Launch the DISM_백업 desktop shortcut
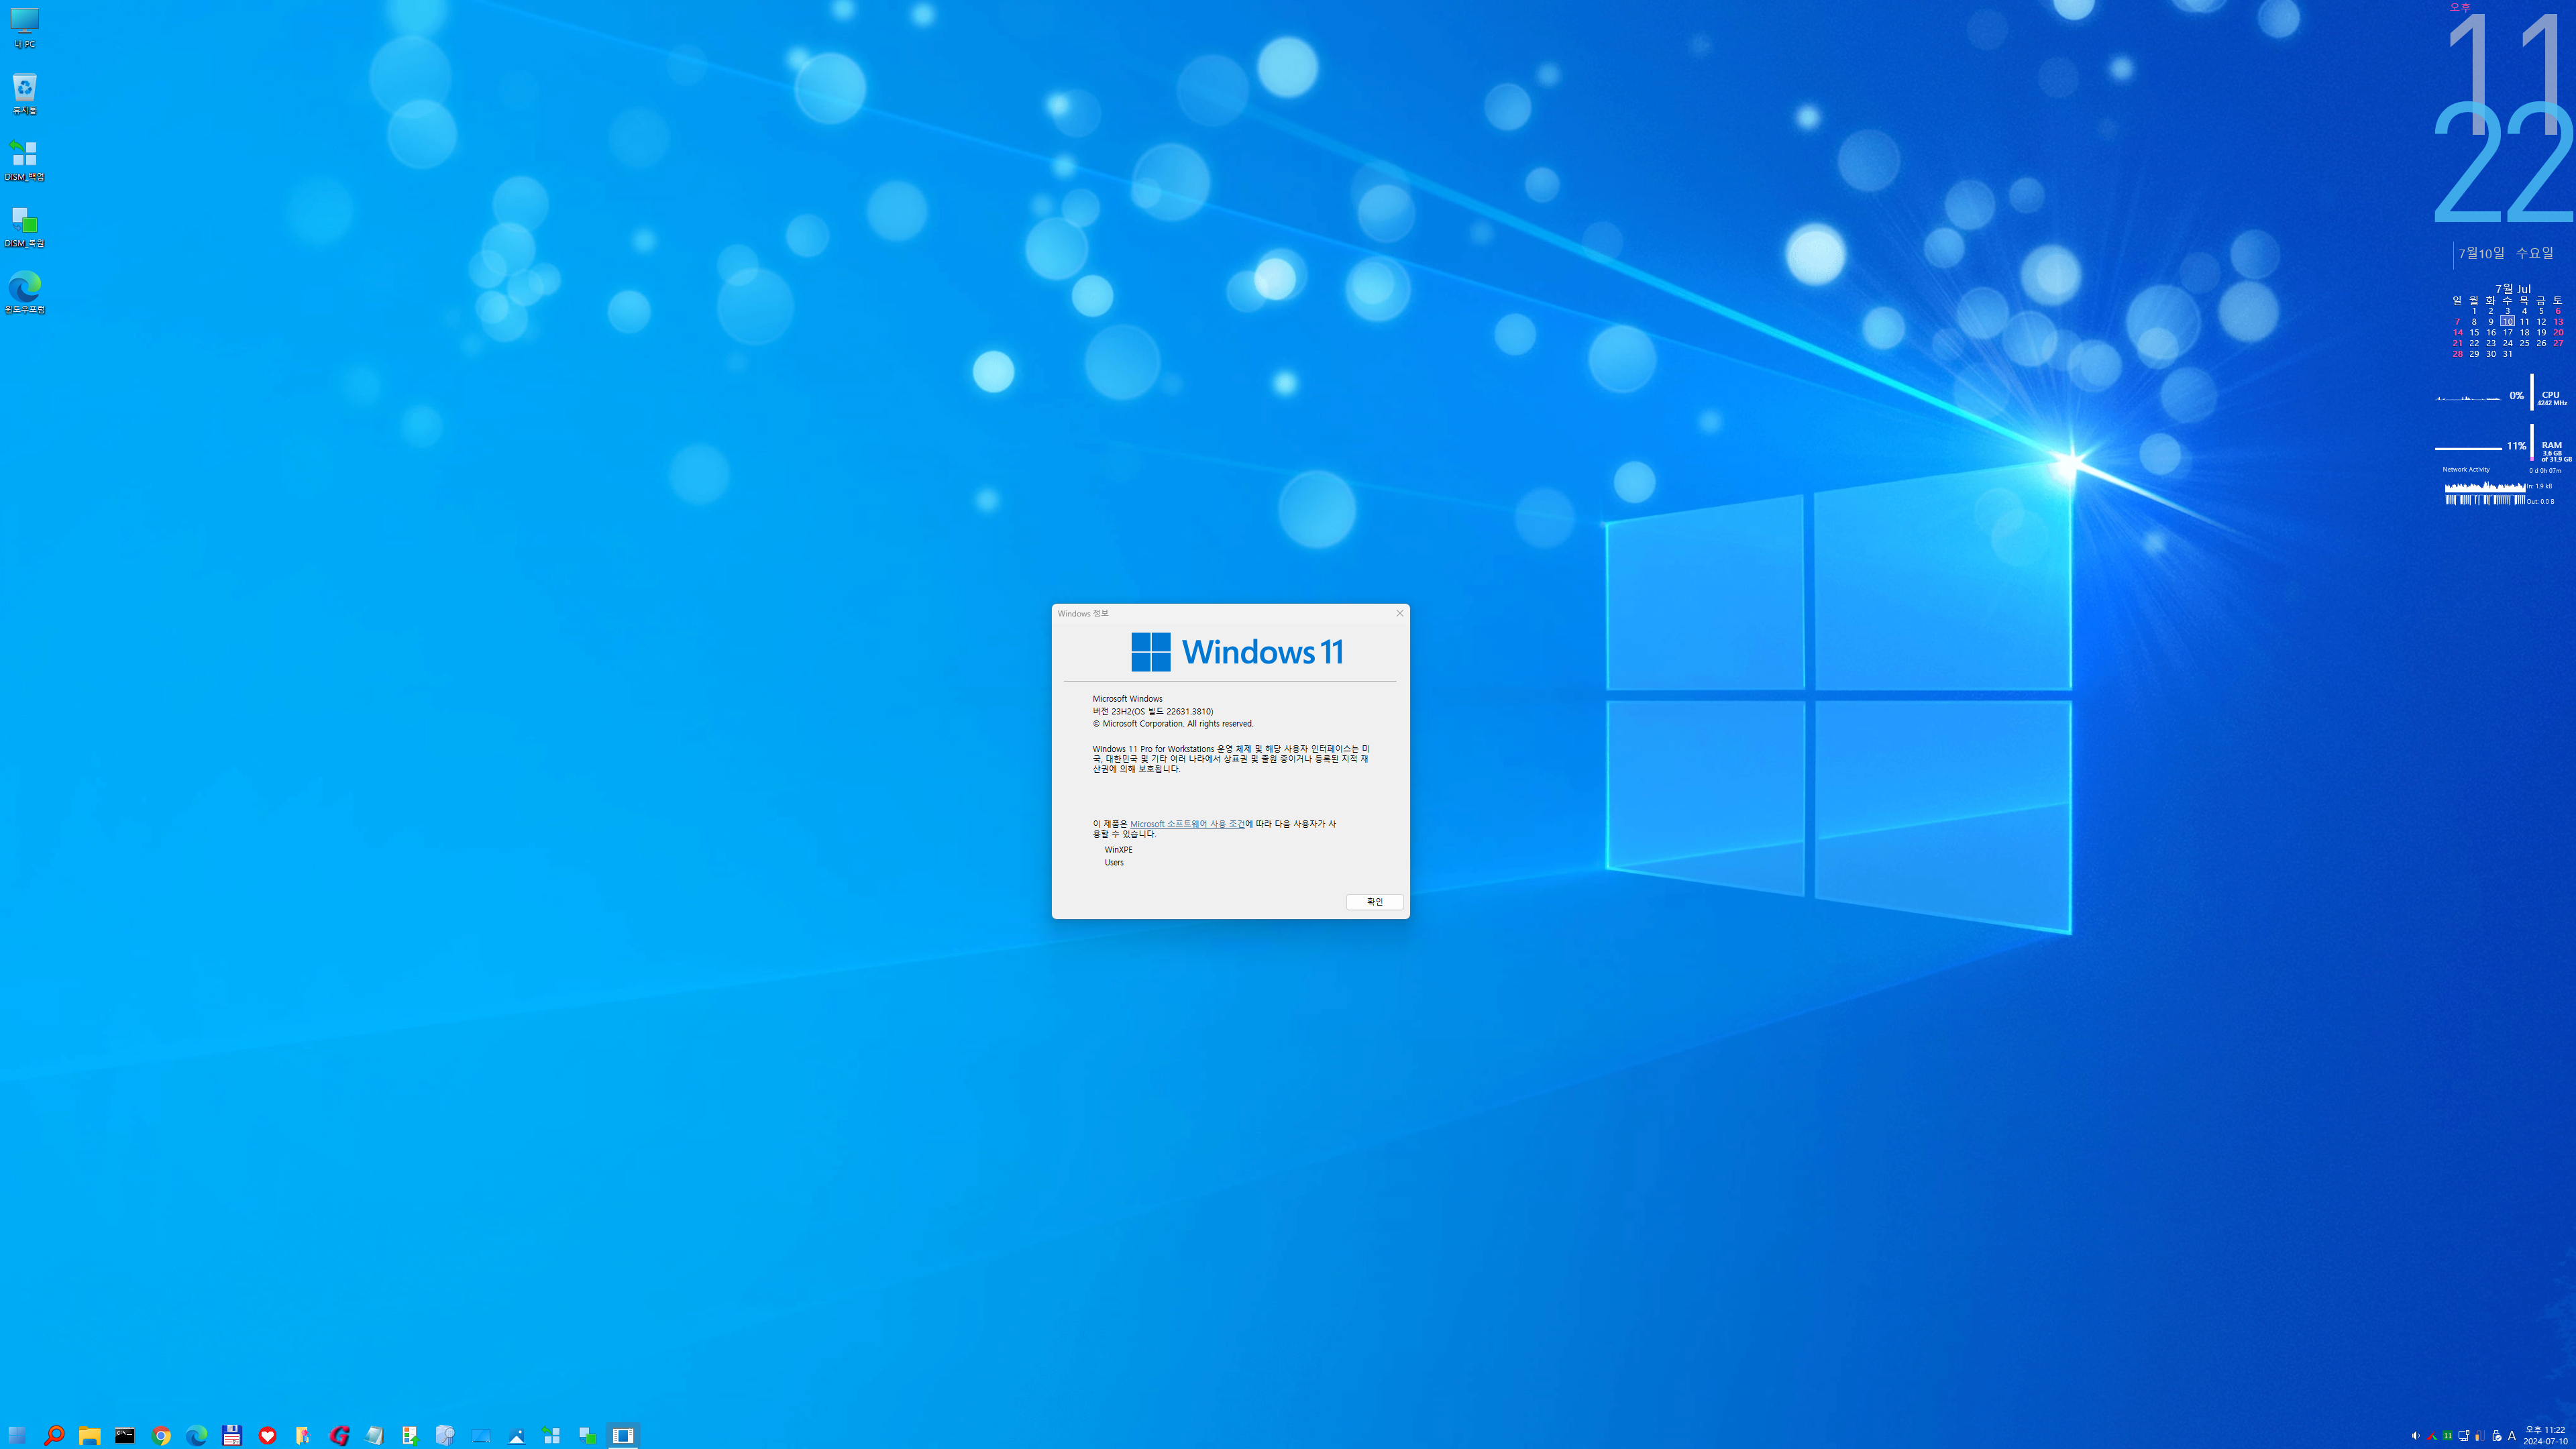Image resolution: width=2576 pixels, height=1449 pixels. [24, 160]
